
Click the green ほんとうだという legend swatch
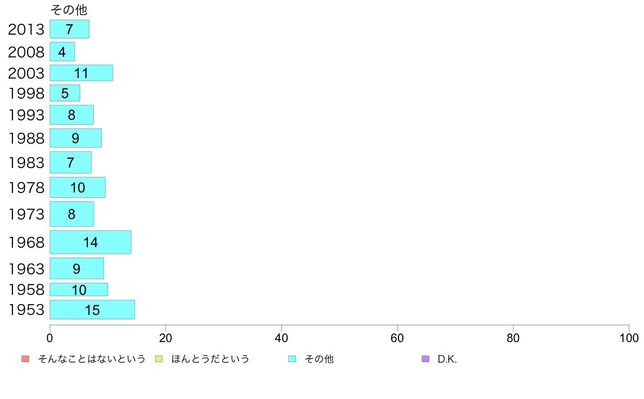coord(158,359)
